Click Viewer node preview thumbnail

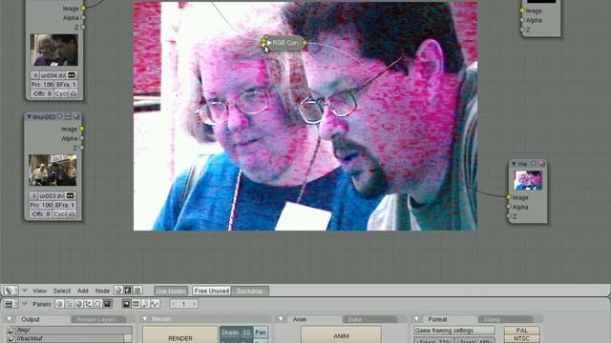(528, 180)
